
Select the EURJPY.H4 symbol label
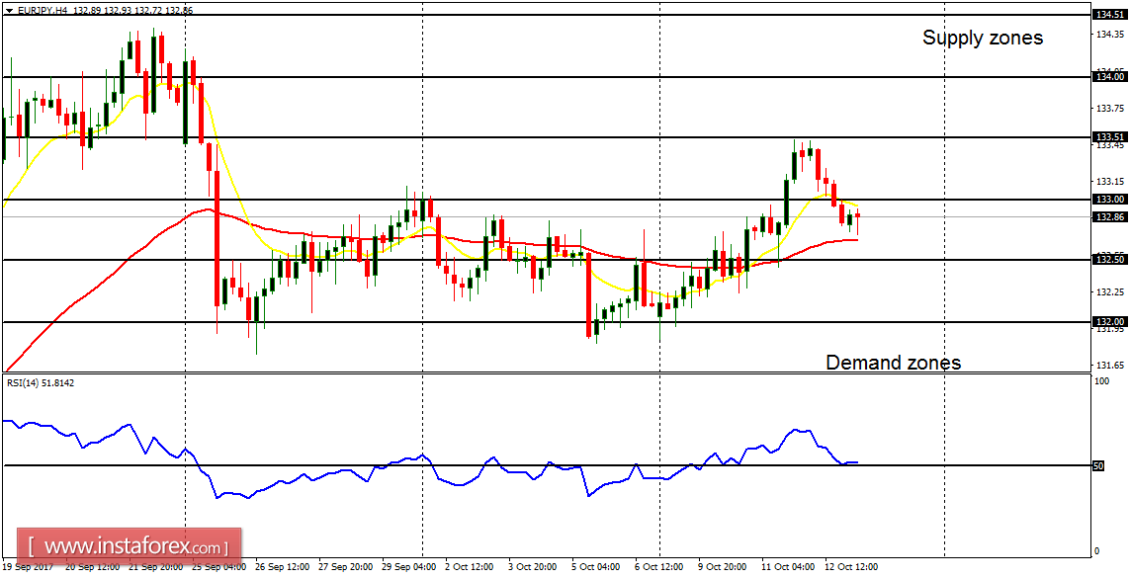(40, 8)
